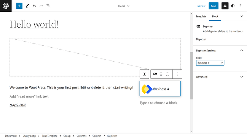Open the Styles half-circle icon
Image resolution: width=247 pixels, height=138 pixels.
coord(233,6)
